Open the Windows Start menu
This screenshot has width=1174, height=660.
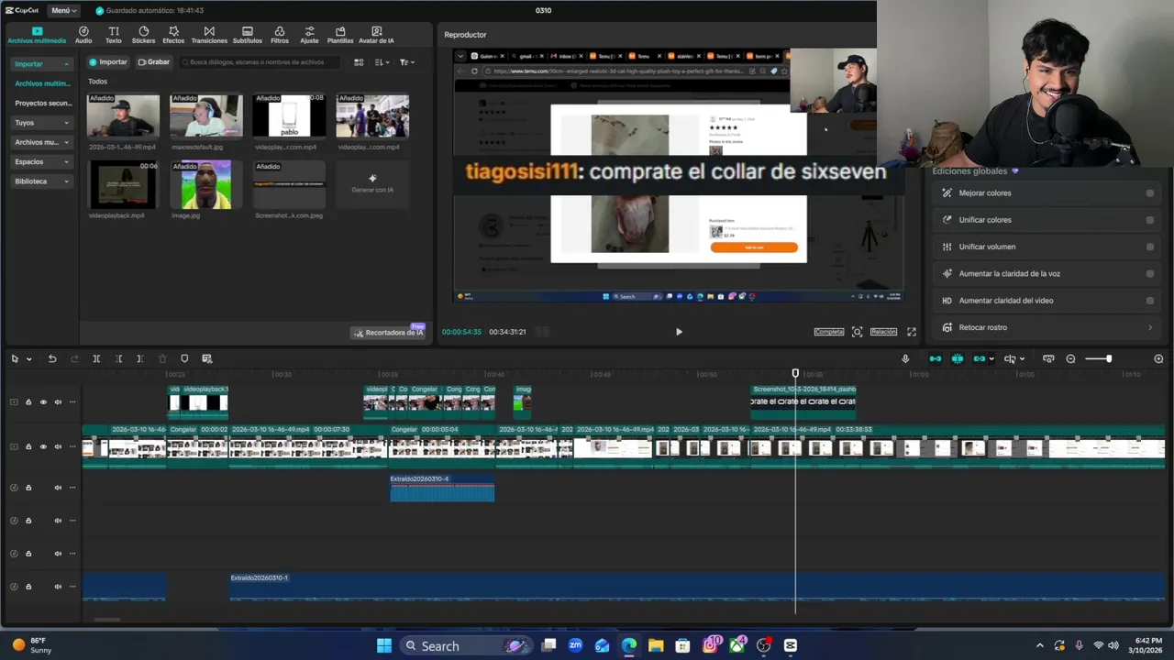pyautogui.click(x=384, y=646)
